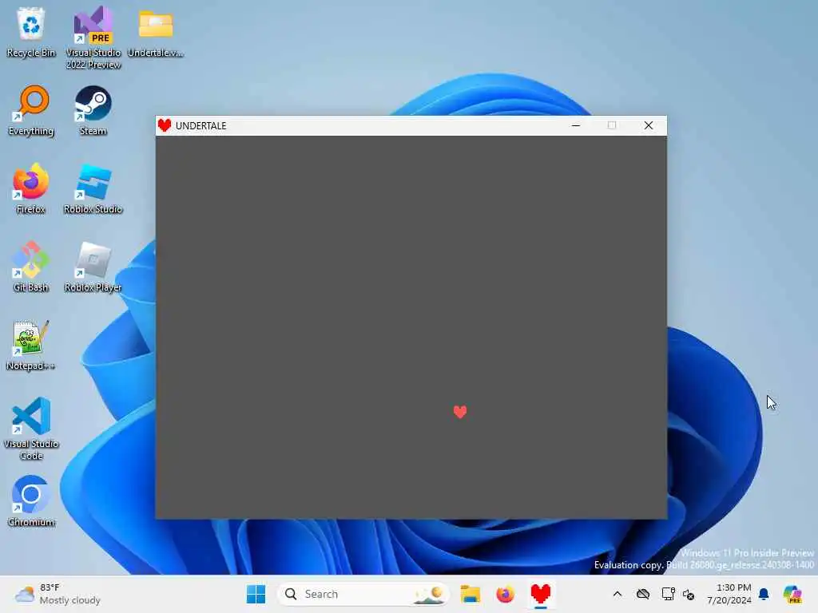Select the Visual Studio Code shortcut
Image resolution: width=818 pixels, height=613 pixels.
click(x=31, y=429)
